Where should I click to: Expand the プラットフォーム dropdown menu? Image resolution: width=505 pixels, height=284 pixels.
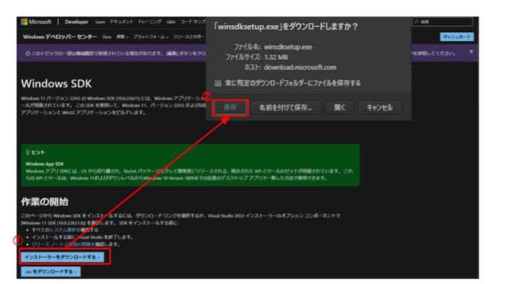coord(151,37)
